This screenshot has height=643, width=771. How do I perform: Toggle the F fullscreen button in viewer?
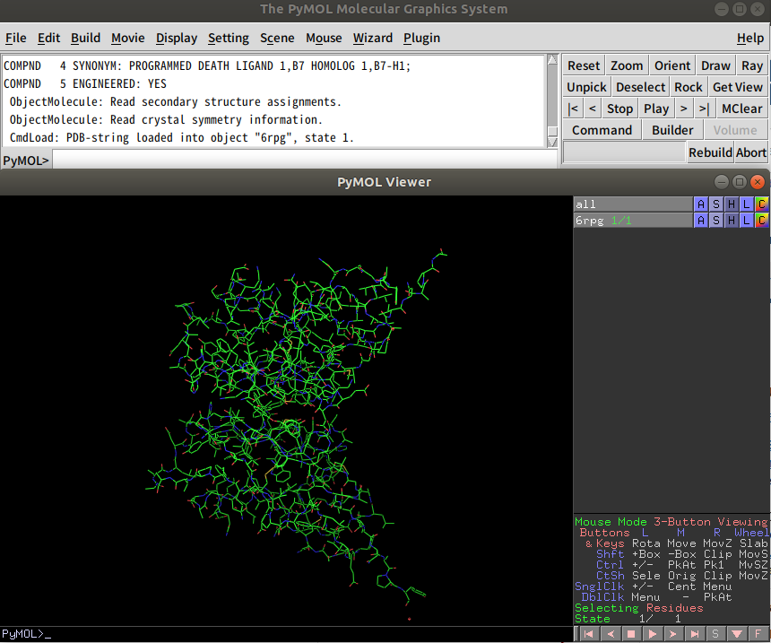[x=759, y=634]
